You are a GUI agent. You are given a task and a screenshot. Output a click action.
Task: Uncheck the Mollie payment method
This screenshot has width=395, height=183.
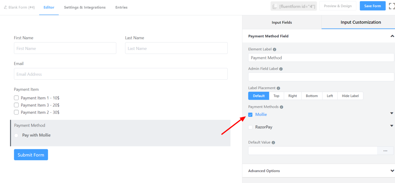tap(250, 115)
